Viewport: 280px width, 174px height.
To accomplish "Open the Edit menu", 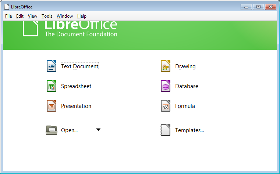I will (20, 16).
